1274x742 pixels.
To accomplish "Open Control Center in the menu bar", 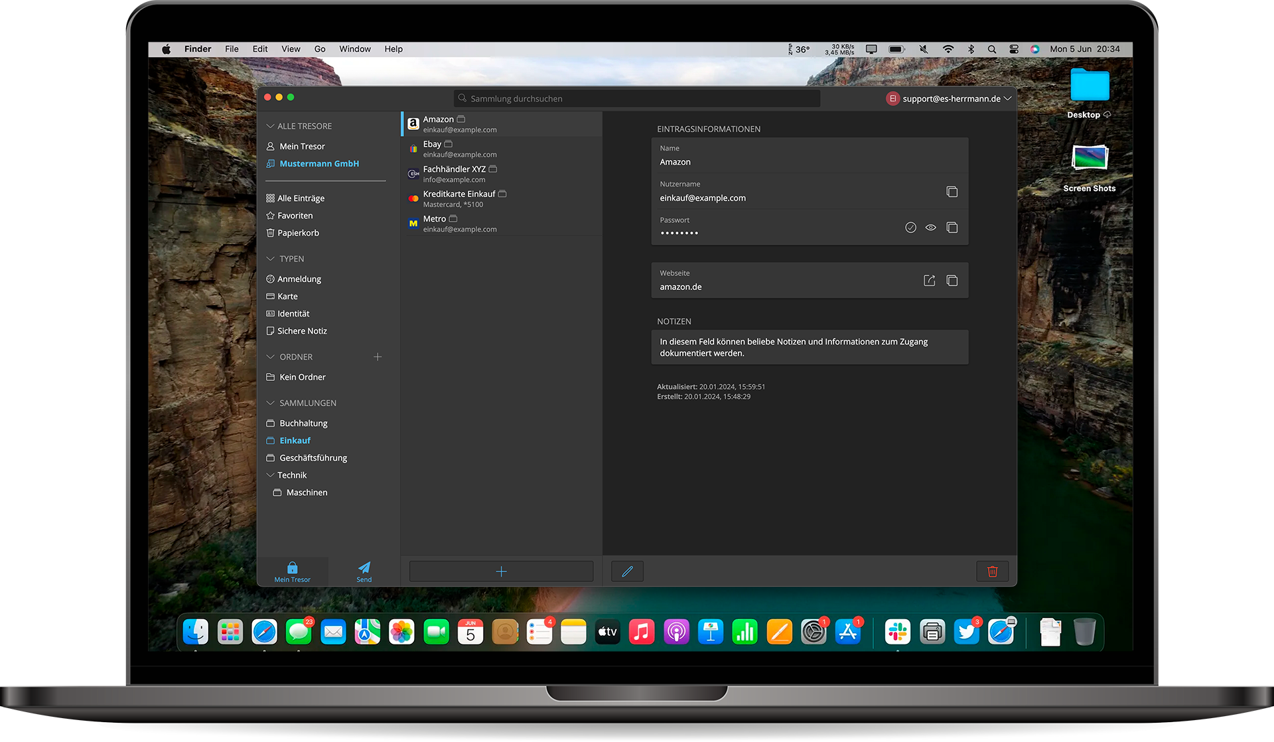I will tap(1014, 49).
